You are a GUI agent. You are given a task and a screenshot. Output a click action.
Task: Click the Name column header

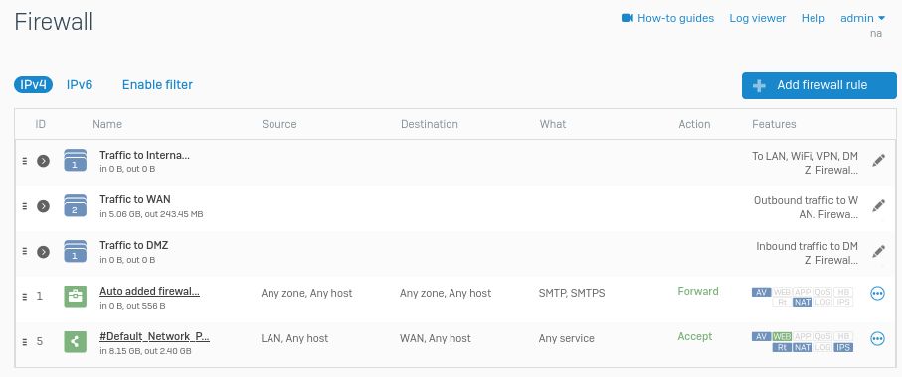[x=107, y=124]
